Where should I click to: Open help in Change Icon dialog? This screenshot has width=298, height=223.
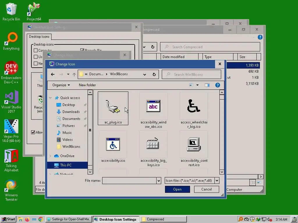(x=218, y=85)
